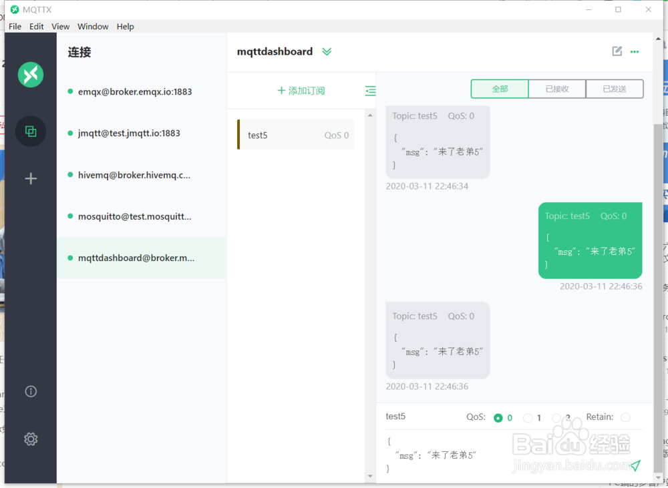Click the window scrollbar up arrow

[x=658, y=39]
